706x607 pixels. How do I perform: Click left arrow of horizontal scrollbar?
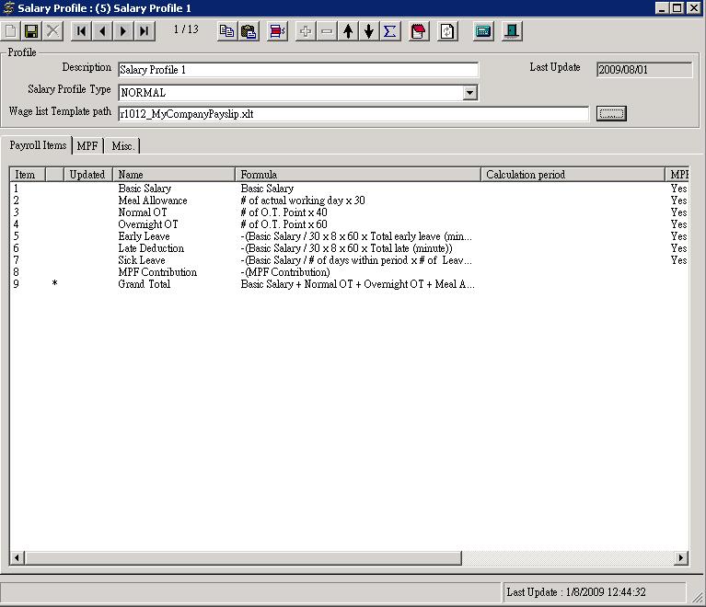tap(17, 558)
